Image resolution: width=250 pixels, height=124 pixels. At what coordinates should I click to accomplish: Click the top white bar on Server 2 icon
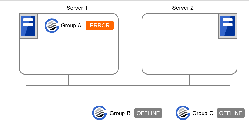(x=228, y=20)
